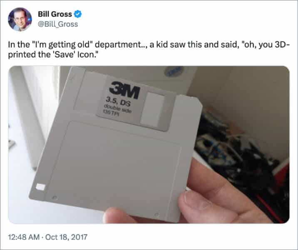Open the @Bill_Gross handle link
Image resolution: width=298 pixels, height=250 pixels.
[58, 24]
